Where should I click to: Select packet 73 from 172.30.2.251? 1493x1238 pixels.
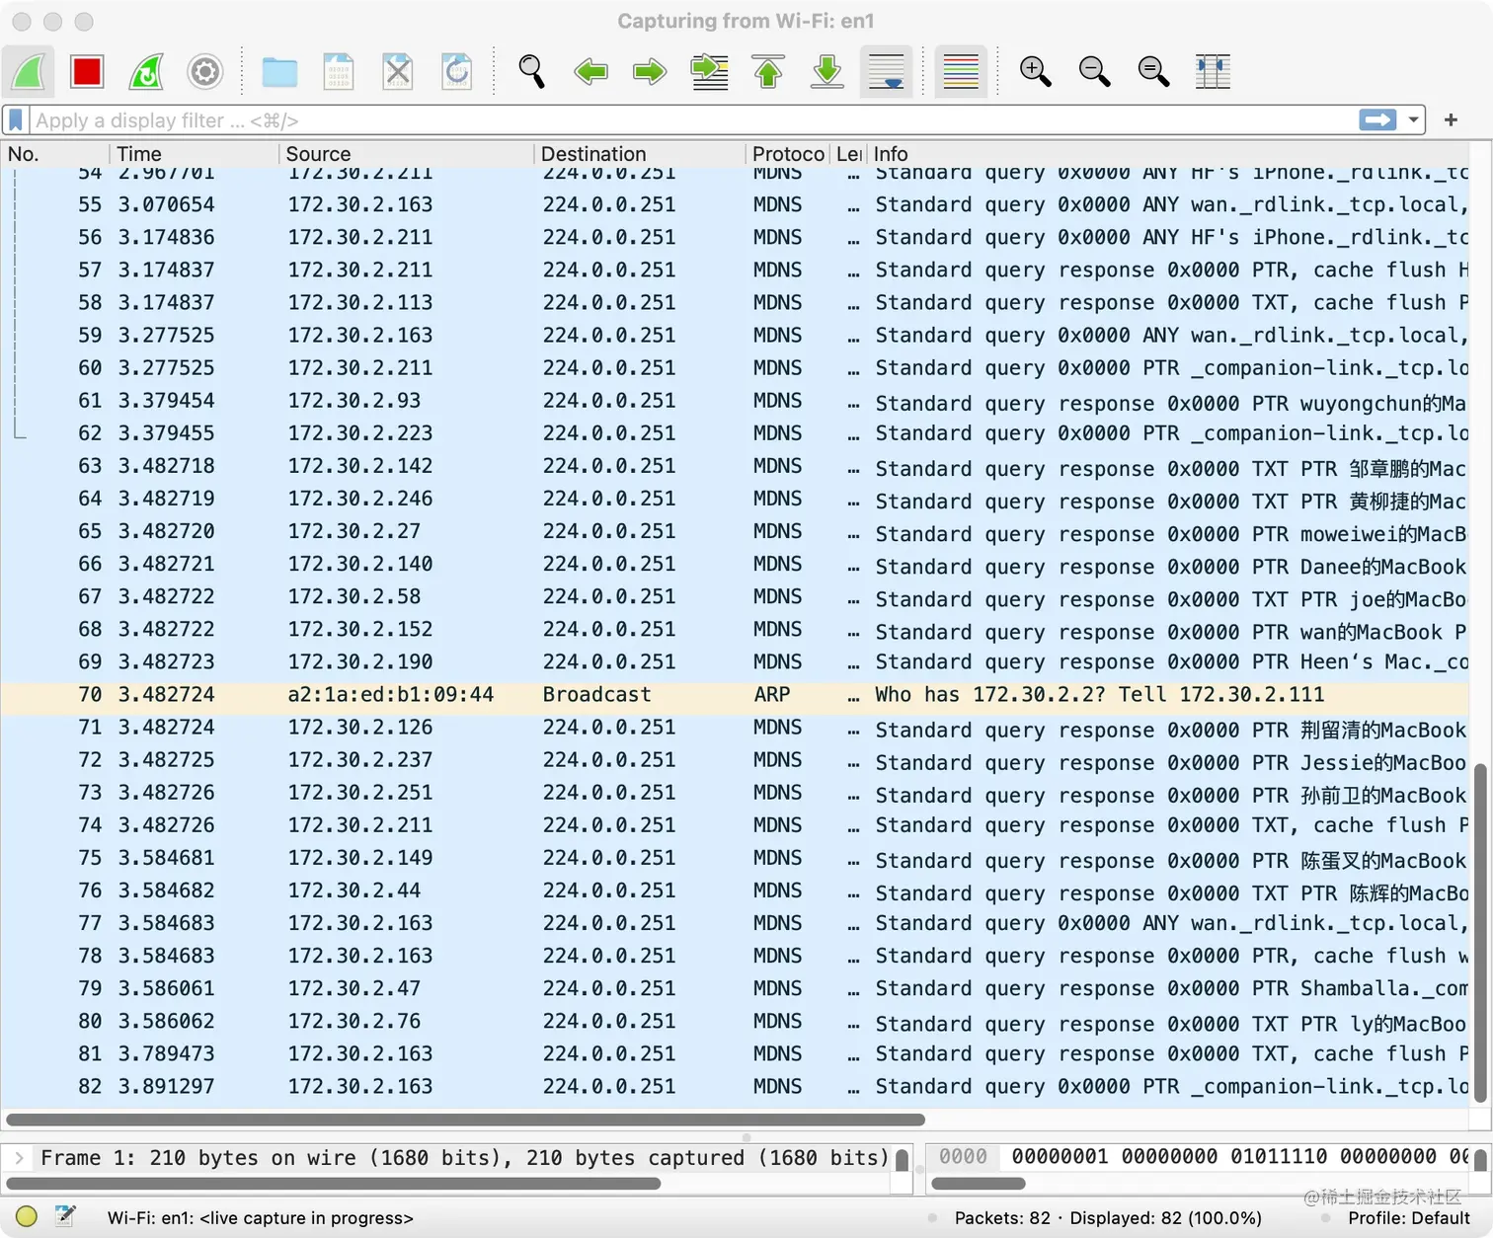(x=735, y=793)
